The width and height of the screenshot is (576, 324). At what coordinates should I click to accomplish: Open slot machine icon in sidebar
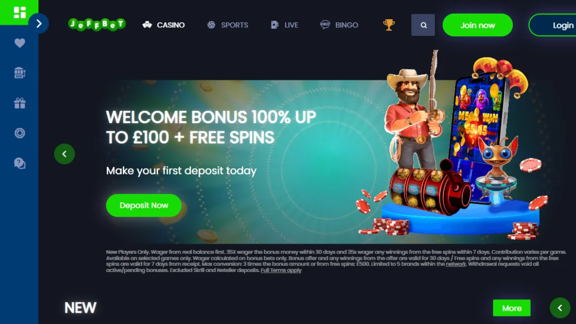(20, 73)
